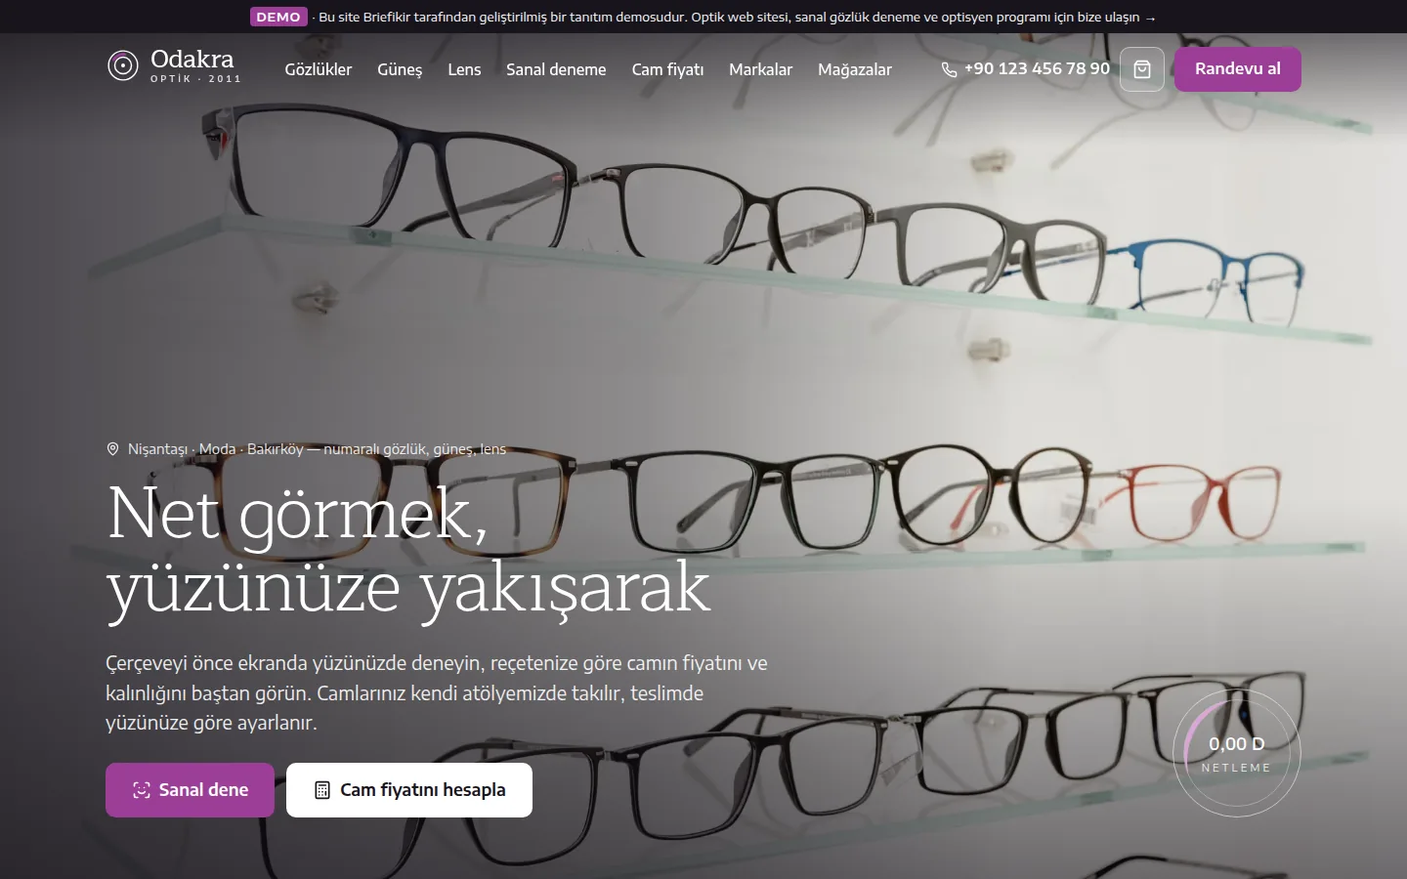Navigate to Cam fiyatı page

[x=667, y=69]
